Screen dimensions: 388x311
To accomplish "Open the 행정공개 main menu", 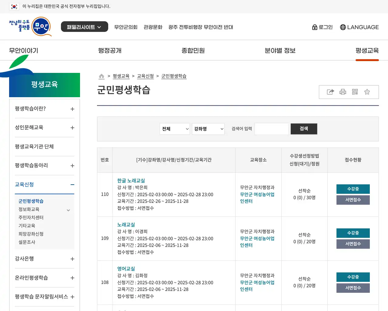I will coord(110,50).
